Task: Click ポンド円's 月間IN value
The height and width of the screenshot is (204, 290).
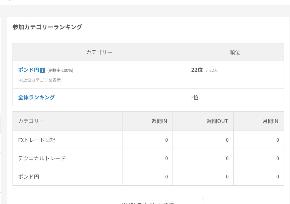Action: tap(277, 177)
